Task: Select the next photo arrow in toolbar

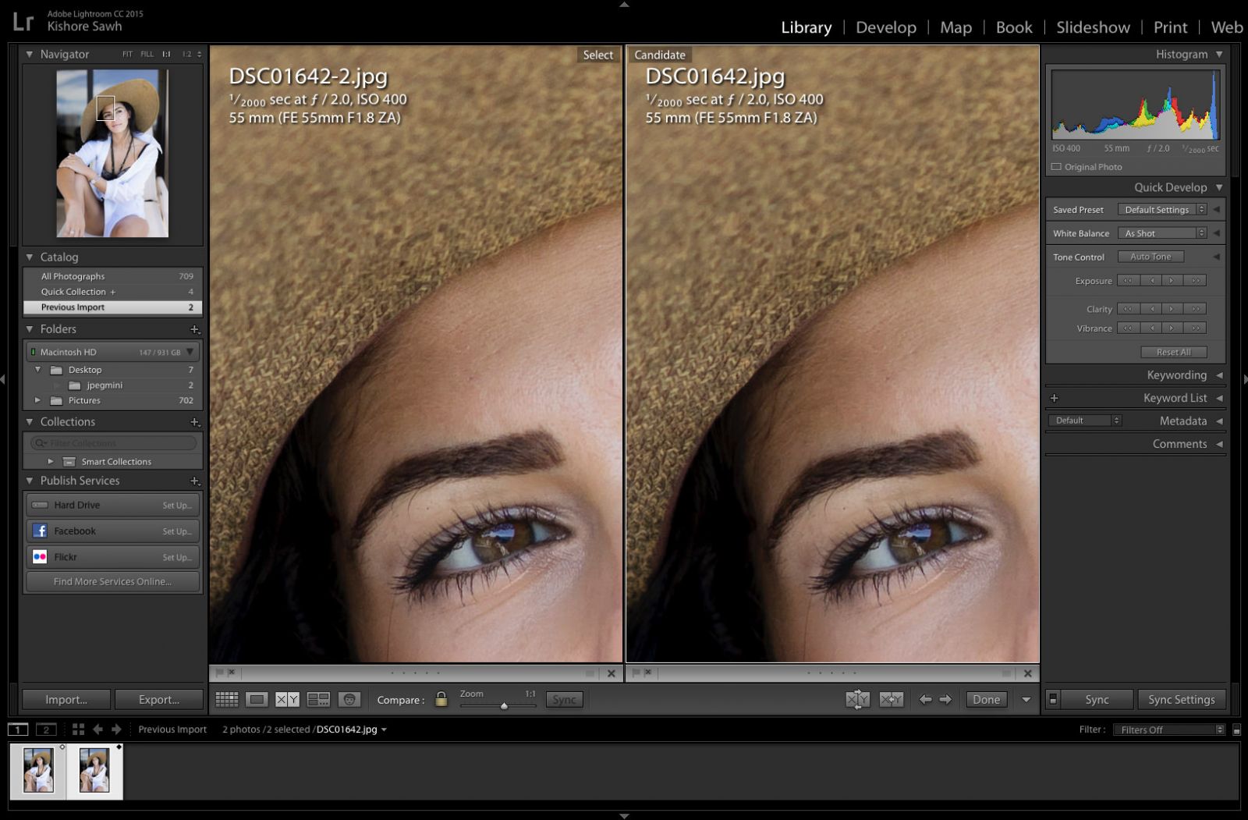Action: [945, 700]
